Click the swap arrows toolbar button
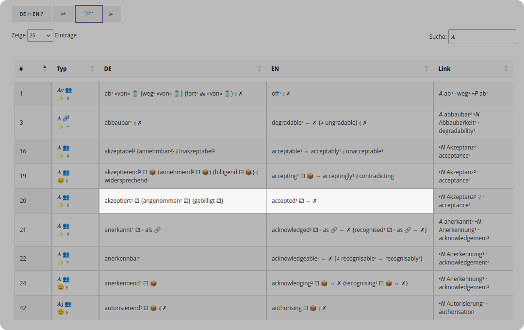 click(x=63, y=14)
